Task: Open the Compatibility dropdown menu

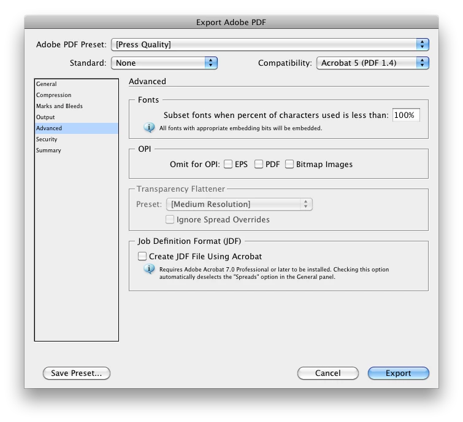Action: coord(373,63)
